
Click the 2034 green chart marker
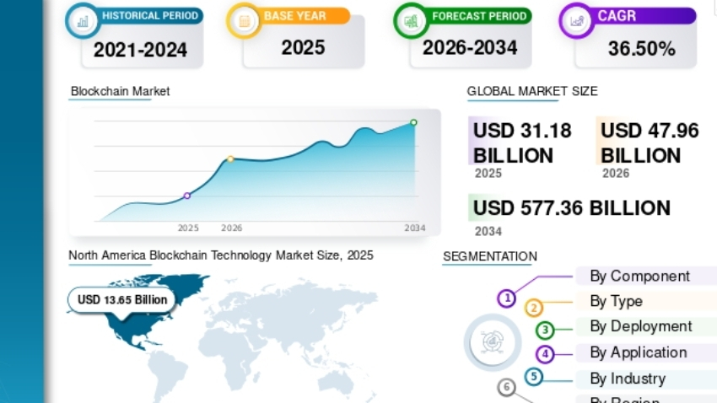pos(413,122)
